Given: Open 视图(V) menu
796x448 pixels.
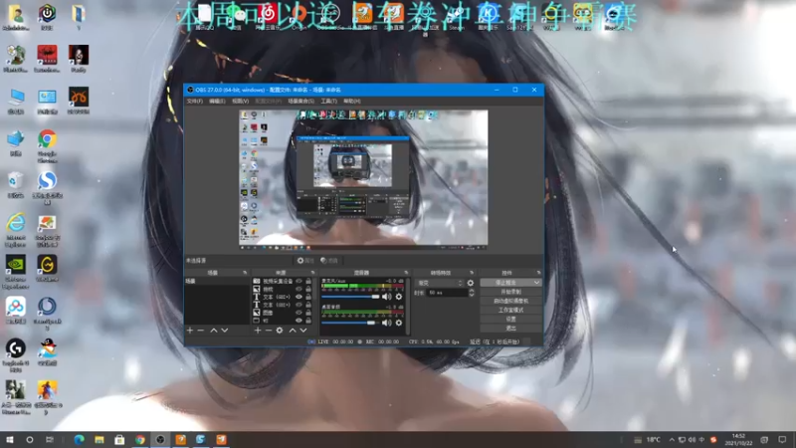Looking at the screenshot, I should (240, 102).
